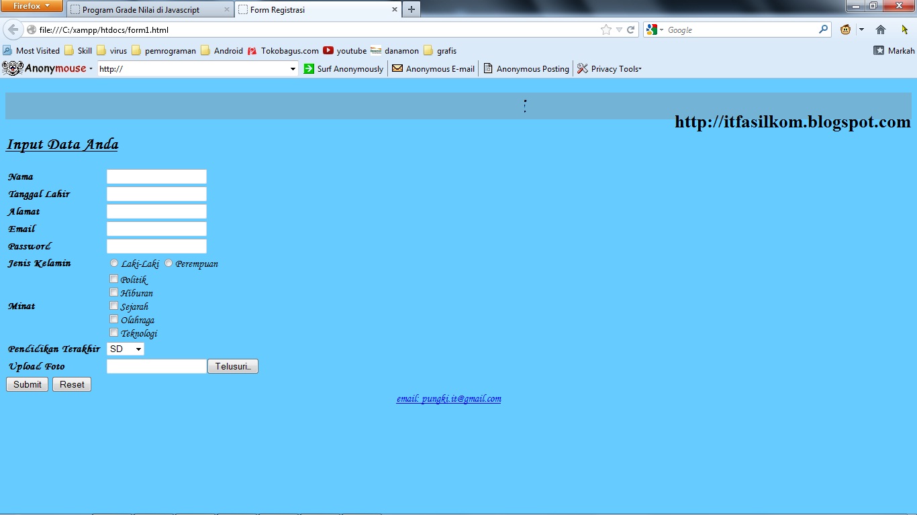
Task: Open the orange Firefox menu
Action: point(30,5)
